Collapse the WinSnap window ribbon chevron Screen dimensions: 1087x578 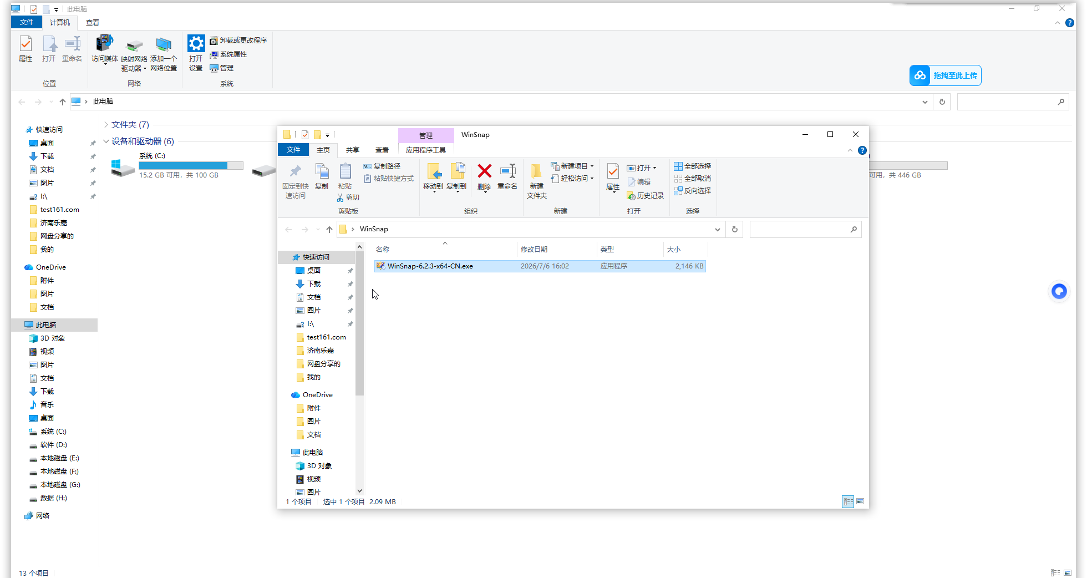tap(850, 150)
